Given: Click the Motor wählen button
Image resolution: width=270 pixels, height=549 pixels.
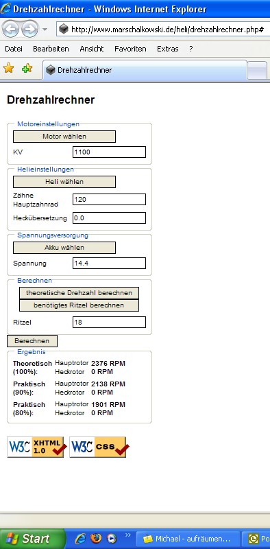Looking at the screenshot, I should (x=64, y=137).
